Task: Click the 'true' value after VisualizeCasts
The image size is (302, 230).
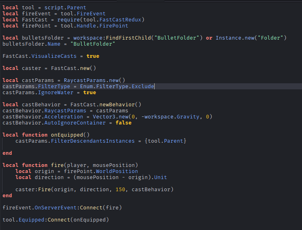Action: coord(93,56)
